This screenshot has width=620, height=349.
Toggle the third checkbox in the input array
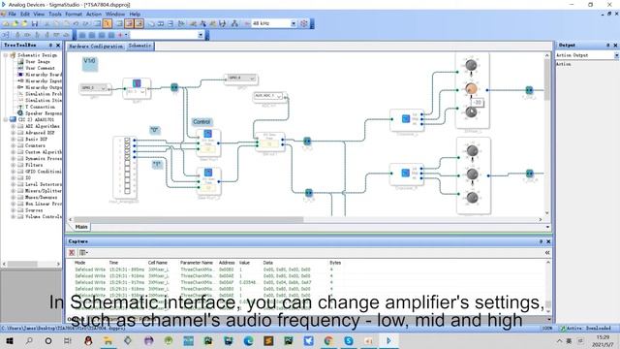[127, 151]
